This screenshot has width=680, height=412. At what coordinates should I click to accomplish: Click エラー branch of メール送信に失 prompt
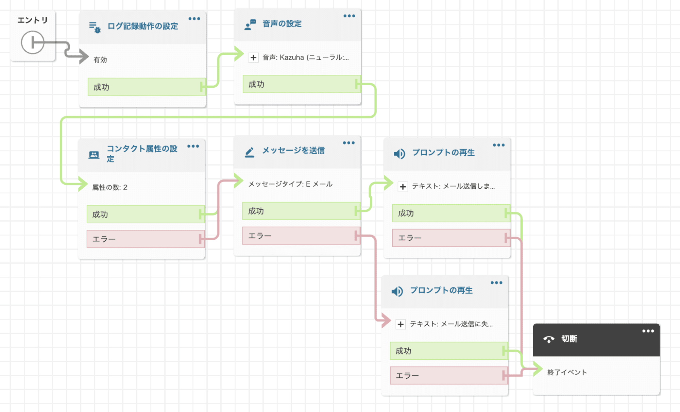click(x=449, y=375)
